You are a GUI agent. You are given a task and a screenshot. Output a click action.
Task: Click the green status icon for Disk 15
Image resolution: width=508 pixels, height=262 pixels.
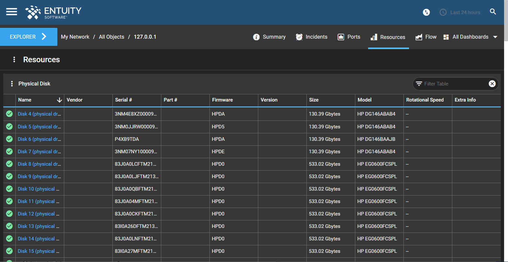point(10,251)
